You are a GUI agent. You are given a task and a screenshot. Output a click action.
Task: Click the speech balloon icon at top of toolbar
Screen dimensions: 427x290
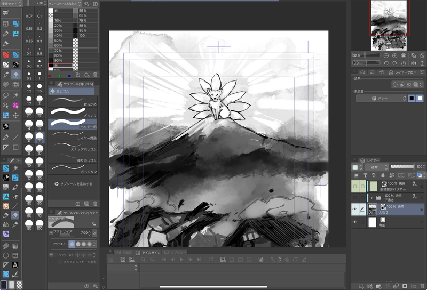point(5,13)
